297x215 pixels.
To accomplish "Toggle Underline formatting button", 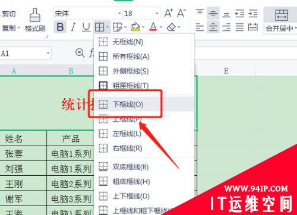I will [86, 27].
